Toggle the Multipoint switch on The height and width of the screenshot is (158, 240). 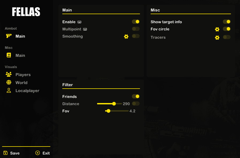point(136,29)
